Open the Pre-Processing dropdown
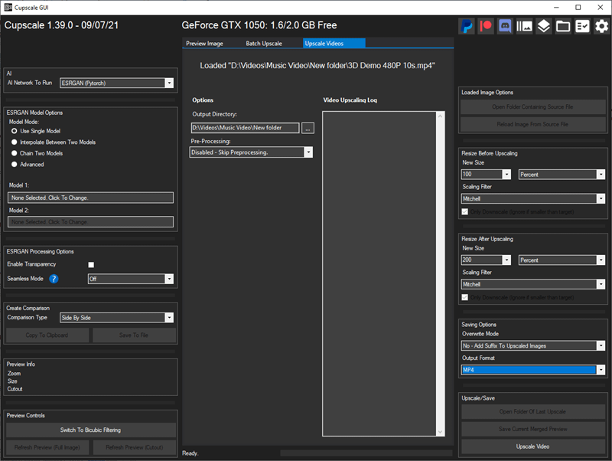This screenshot has height=461, width=612. point(251,152)
